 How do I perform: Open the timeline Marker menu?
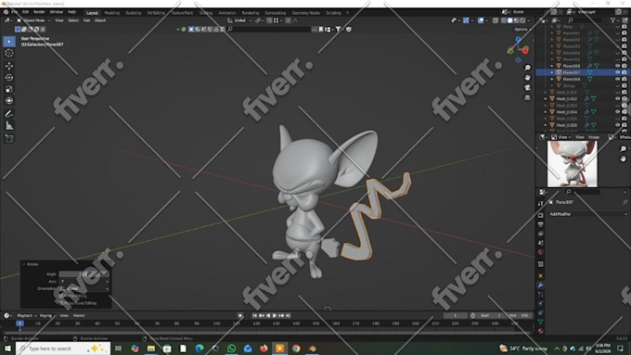[79, 315]
